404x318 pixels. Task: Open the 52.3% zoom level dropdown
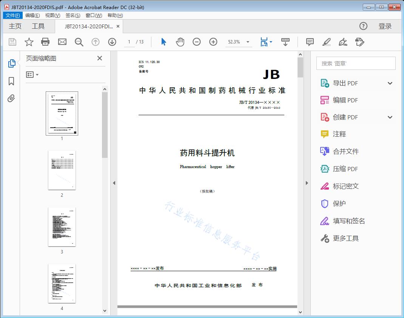click(x=248, y=42)
